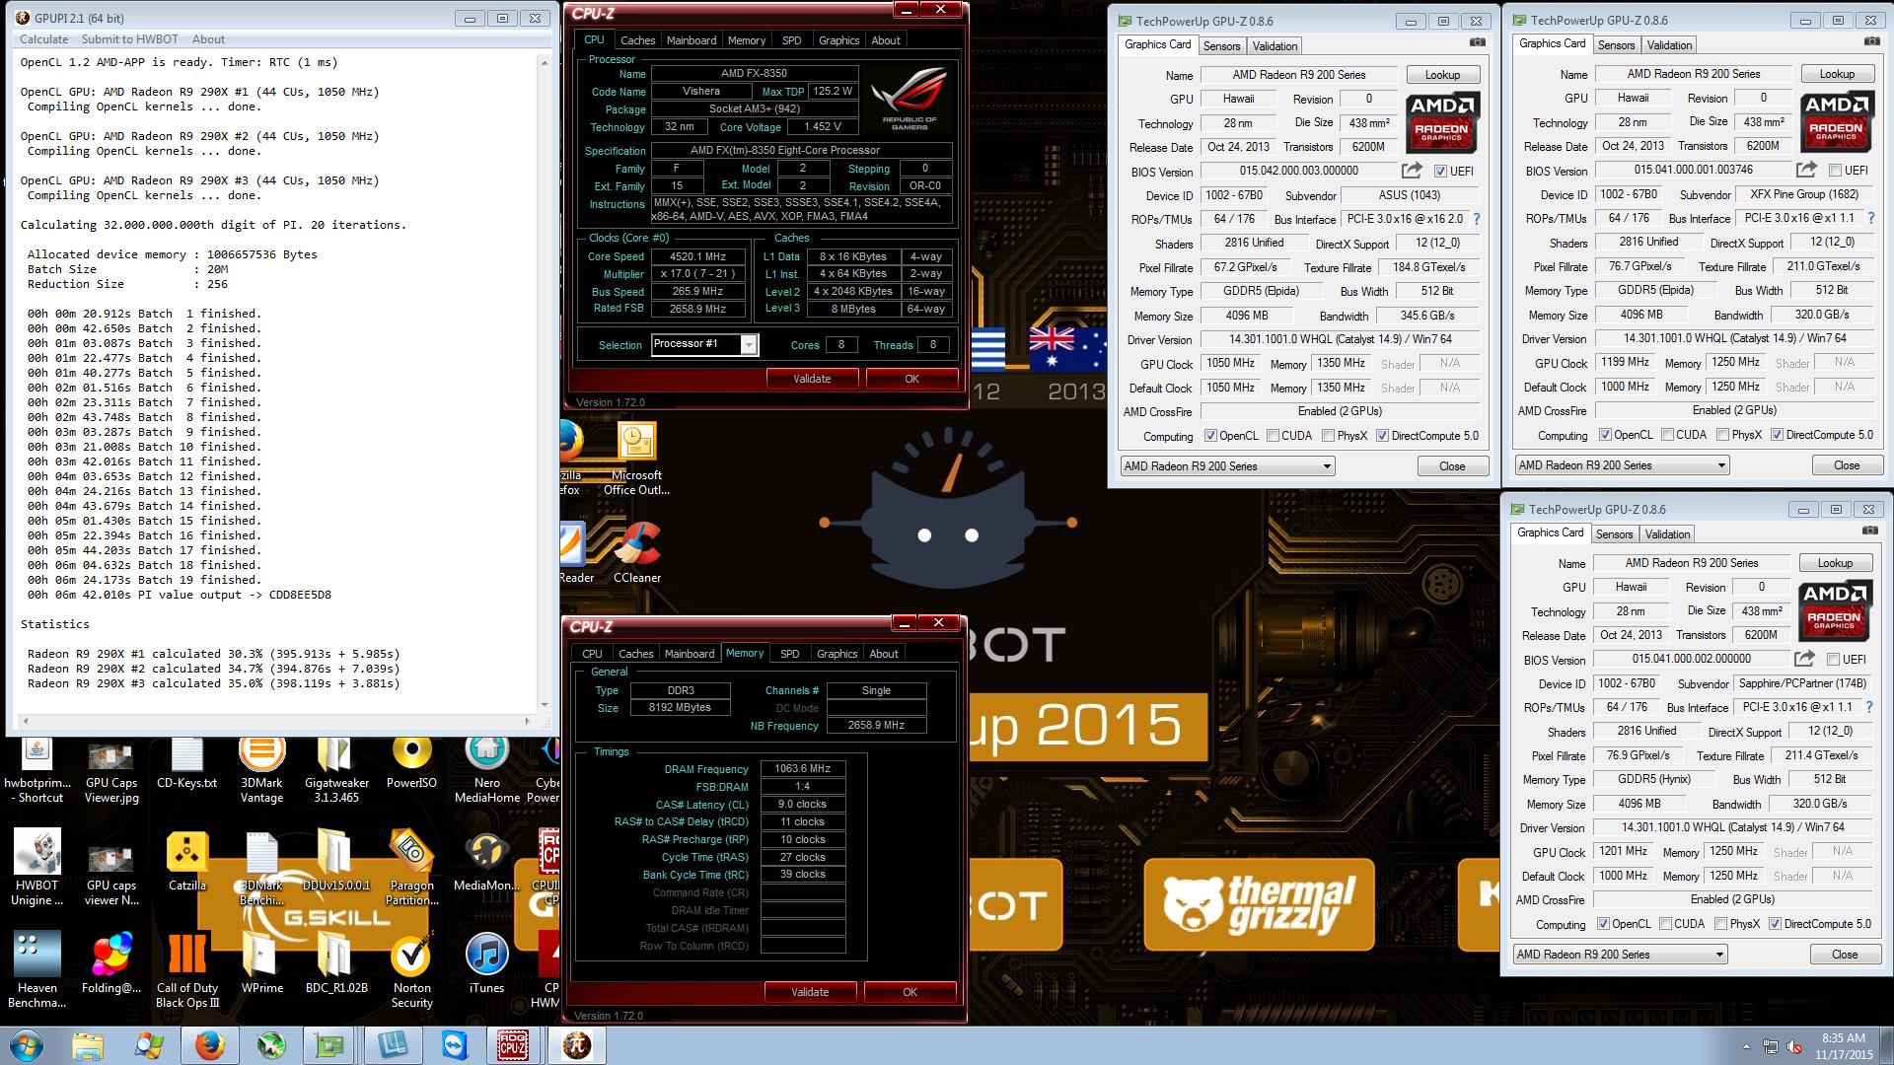Click the BIOS save icon in ASUS GPU-Z window
The width and height of the screenshot is (1894, 1065).
(x=1411, y=171)
